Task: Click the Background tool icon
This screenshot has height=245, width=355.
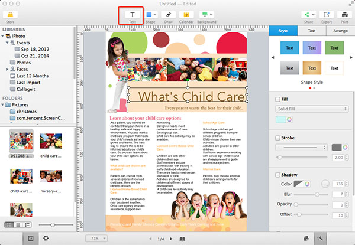Action: 205,15
